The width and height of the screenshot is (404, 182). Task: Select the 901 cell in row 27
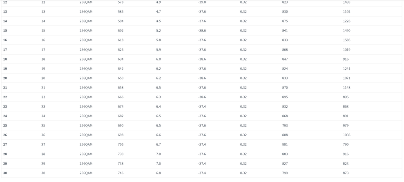click(285, 145)
